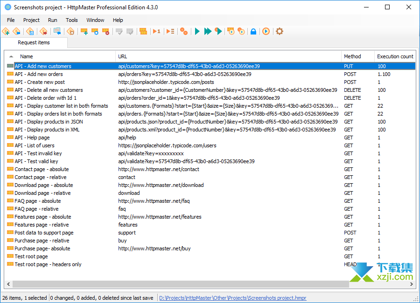
Task: Select 'API - Create new post' row
Action: tap(211, 82)
